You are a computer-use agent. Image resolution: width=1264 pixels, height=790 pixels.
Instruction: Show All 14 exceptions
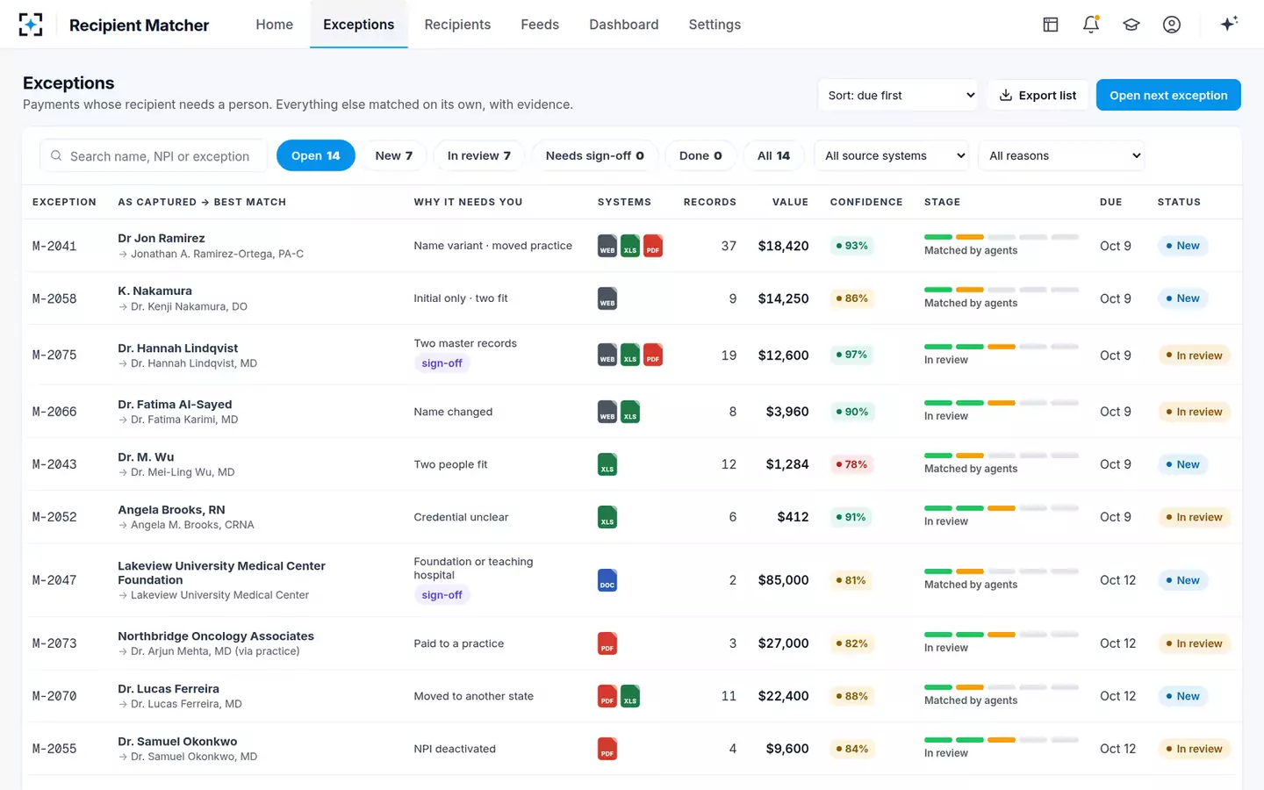tap(774, 155)
